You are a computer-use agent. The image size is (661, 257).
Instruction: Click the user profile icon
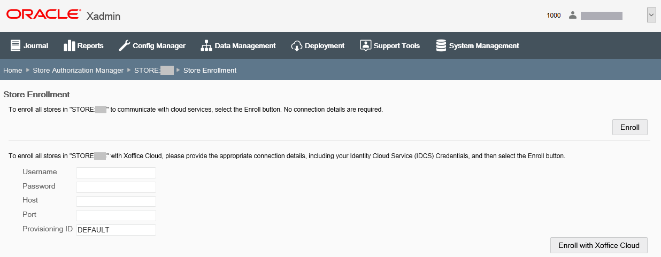click(573, 15)
